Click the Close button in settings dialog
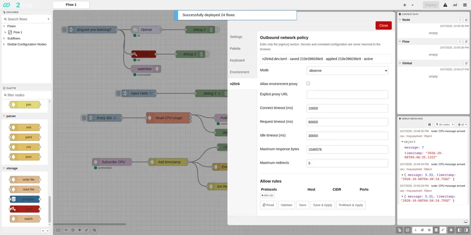Viewport: 471px width, 235px height. pos(384,25)
